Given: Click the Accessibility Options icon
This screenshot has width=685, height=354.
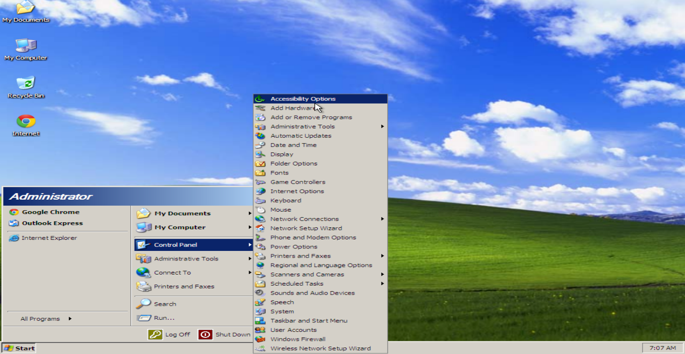Looking at the screenshot, I should (x=260, y=99).
